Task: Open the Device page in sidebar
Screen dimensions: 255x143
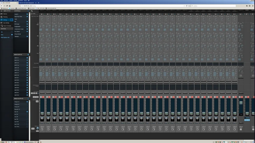Action: coord(5,14)
